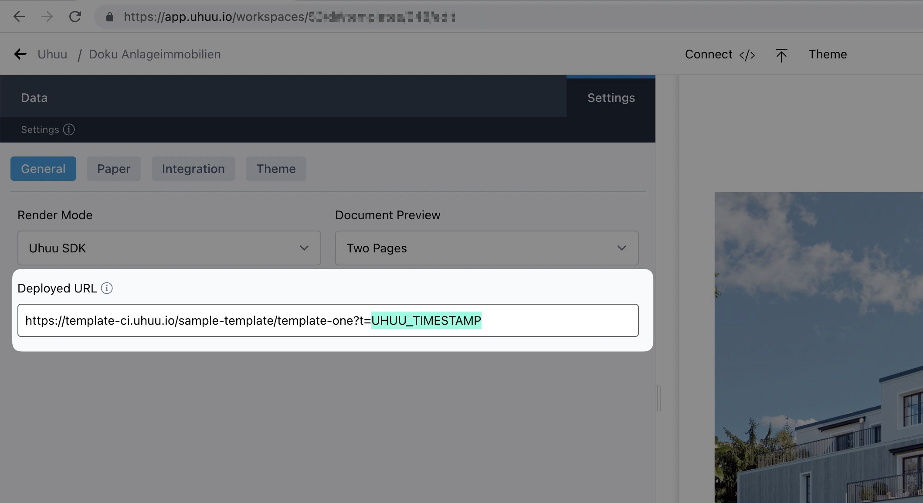
Task: Click the upload arrow icon in header
Action: click(x=781, y=55)
